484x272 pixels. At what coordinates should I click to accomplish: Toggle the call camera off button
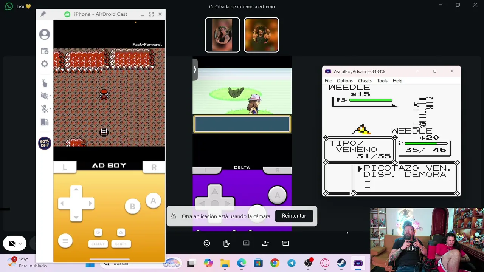click(x=12, y=244)
